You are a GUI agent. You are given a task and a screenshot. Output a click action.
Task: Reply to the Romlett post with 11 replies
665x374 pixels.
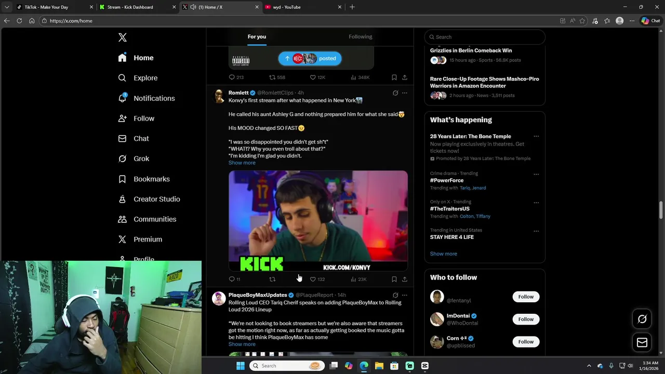pyautogui.click(x=234, y=279)
